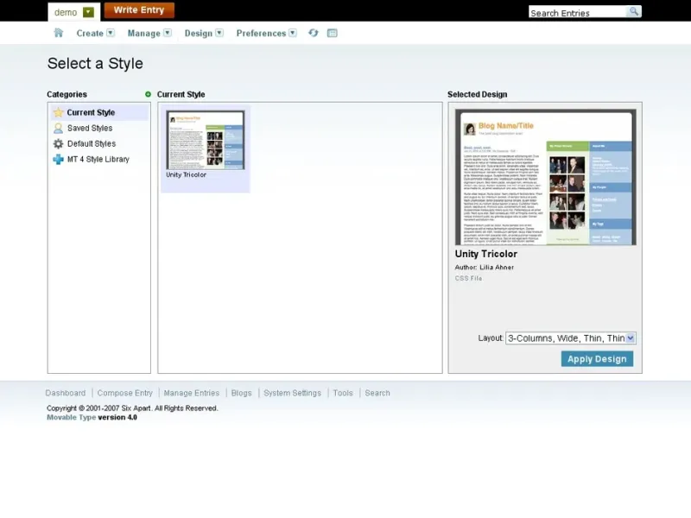
Task: Click the star icon for Current Style
Action: pyautogui.click(x=58, y=113)
